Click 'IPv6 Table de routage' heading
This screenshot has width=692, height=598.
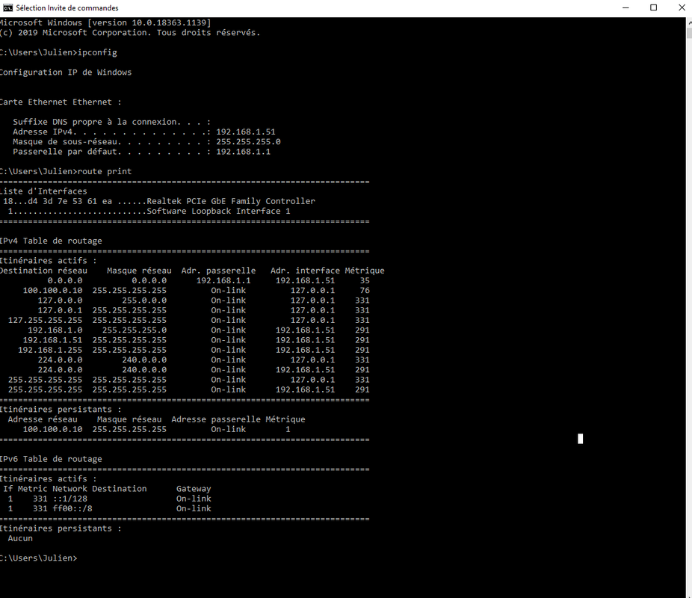pyautogui.click(x=51, y=459)
